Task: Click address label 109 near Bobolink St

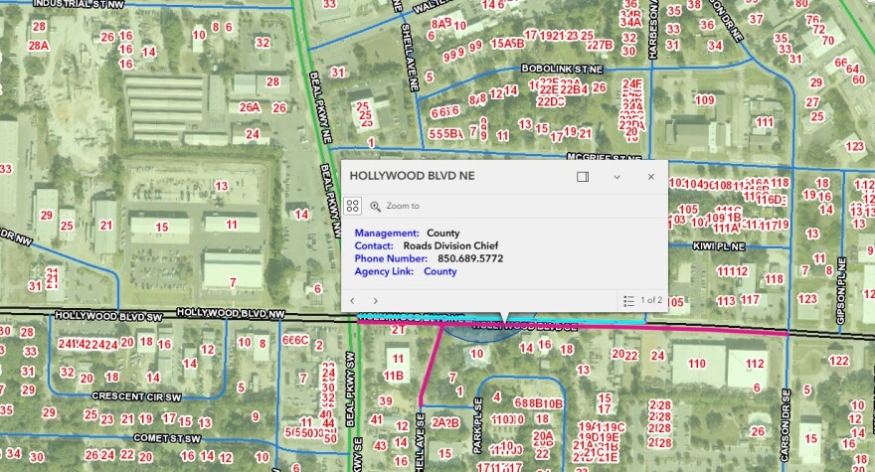Action: (x=705, y=100)
